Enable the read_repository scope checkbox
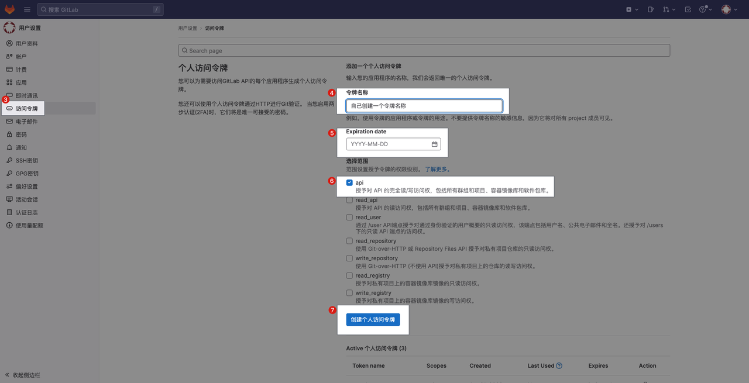The width and height of the screenshot is (749, 383). [x=349, y=241]
